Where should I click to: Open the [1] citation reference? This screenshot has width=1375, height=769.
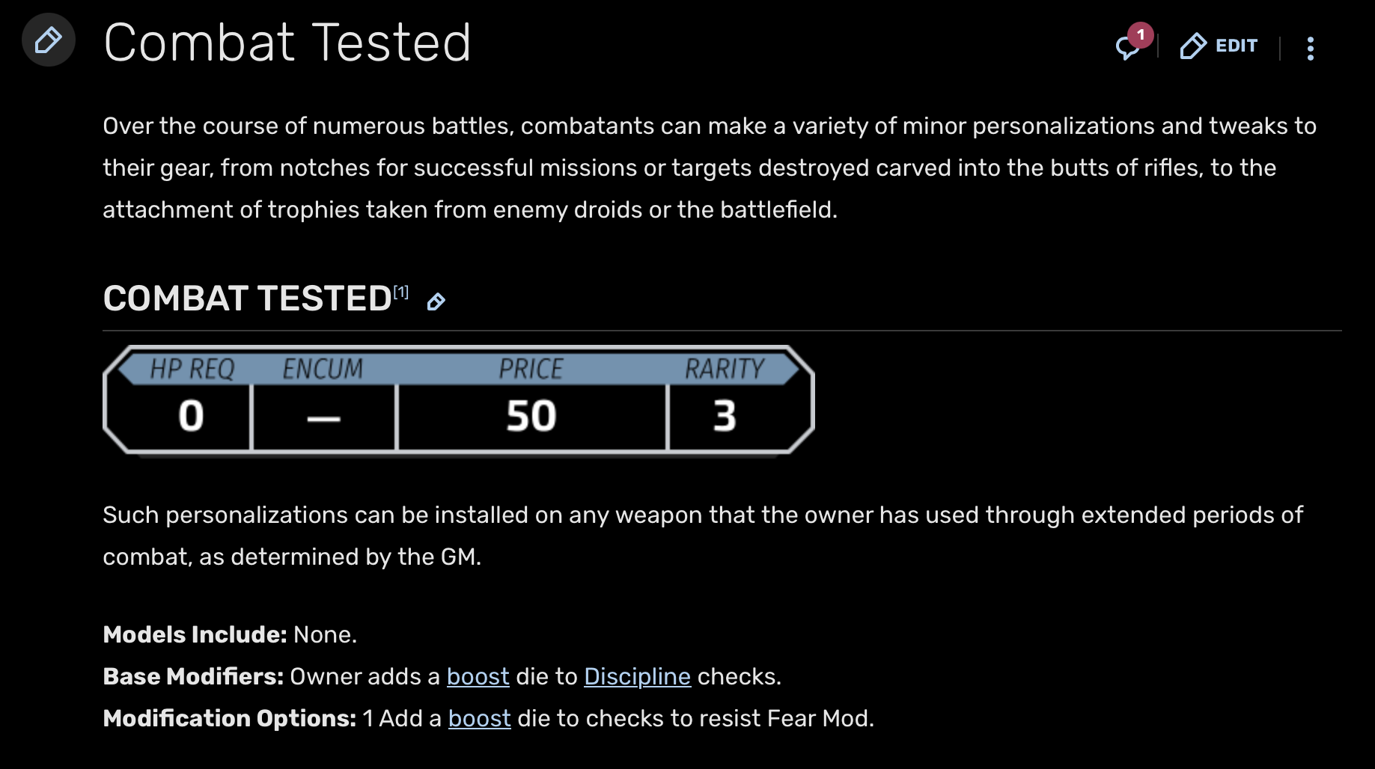tap(401, 292)
